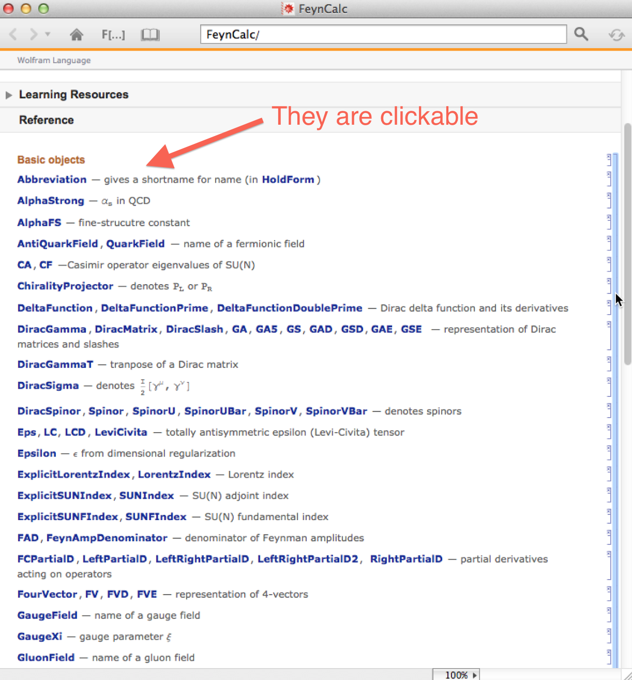The image size is (632, 680).
Task: Open the FCPartialD link
Action: click(46, 559)
